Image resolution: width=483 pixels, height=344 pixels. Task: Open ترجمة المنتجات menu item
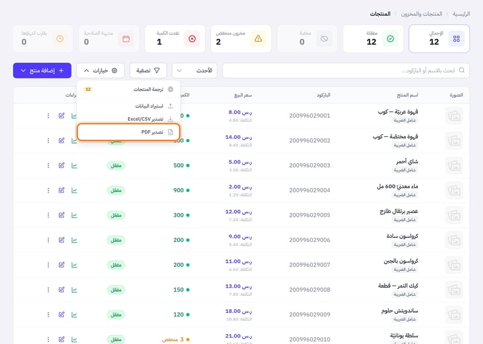point(129,89)
